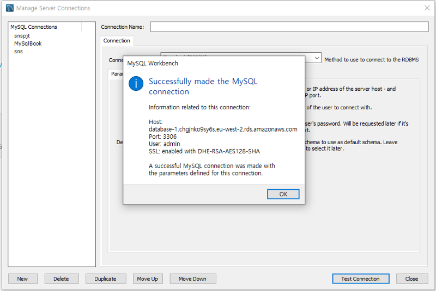Click the 'Port: 3306' text
The width and height of the screenshot is (436, 291).
[162, 137]
